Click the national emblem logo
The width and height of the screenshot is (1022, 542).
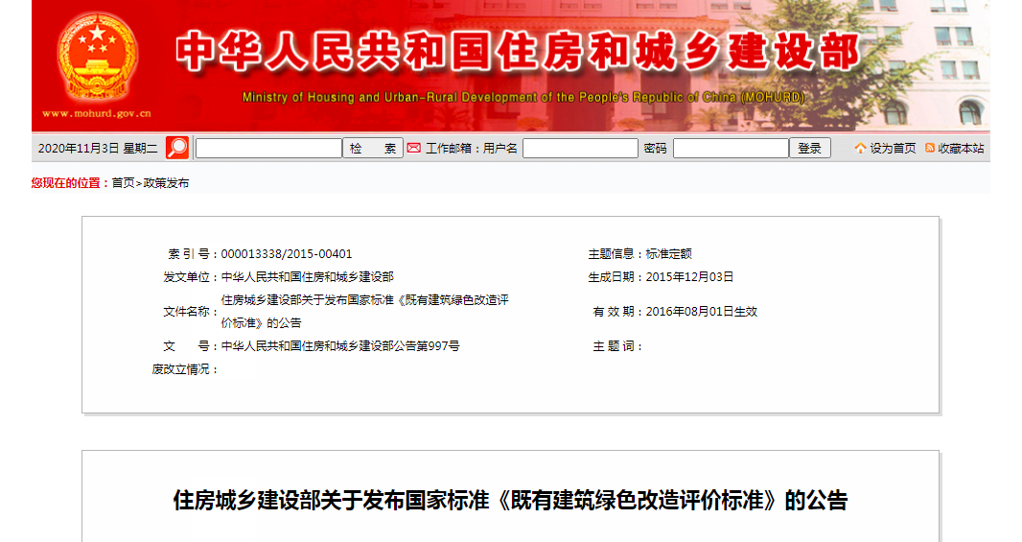98,57
